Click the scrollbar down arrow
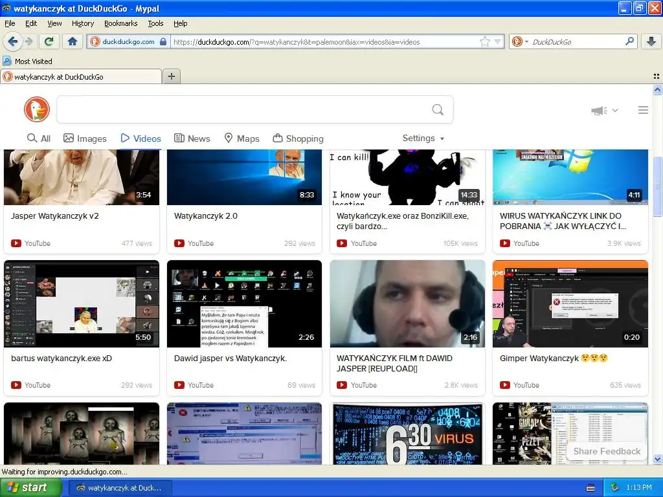 [657, 459]
